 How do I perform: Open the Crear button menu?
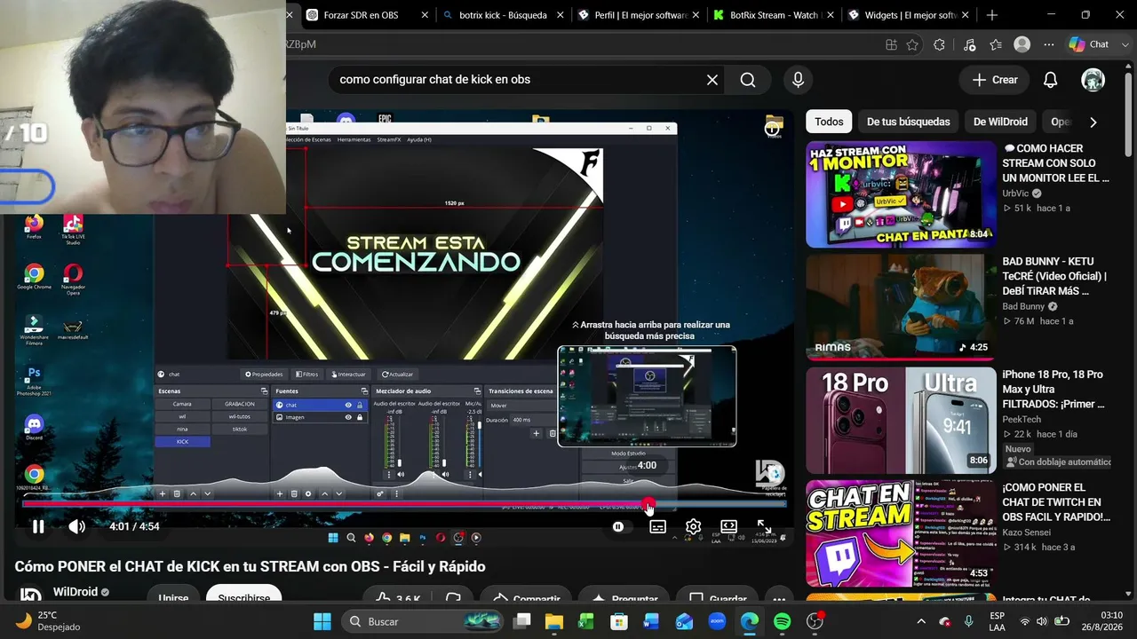pyautogui.click(x=995, y=80)
